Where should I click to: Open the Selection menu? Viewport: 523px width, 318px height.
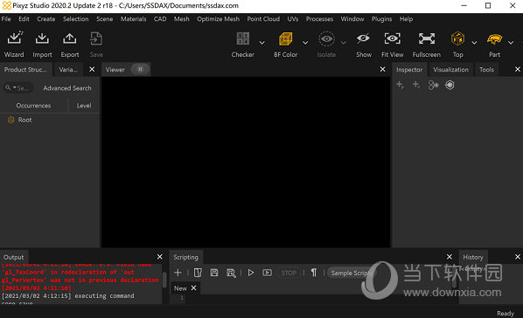[x=76, y=19]
